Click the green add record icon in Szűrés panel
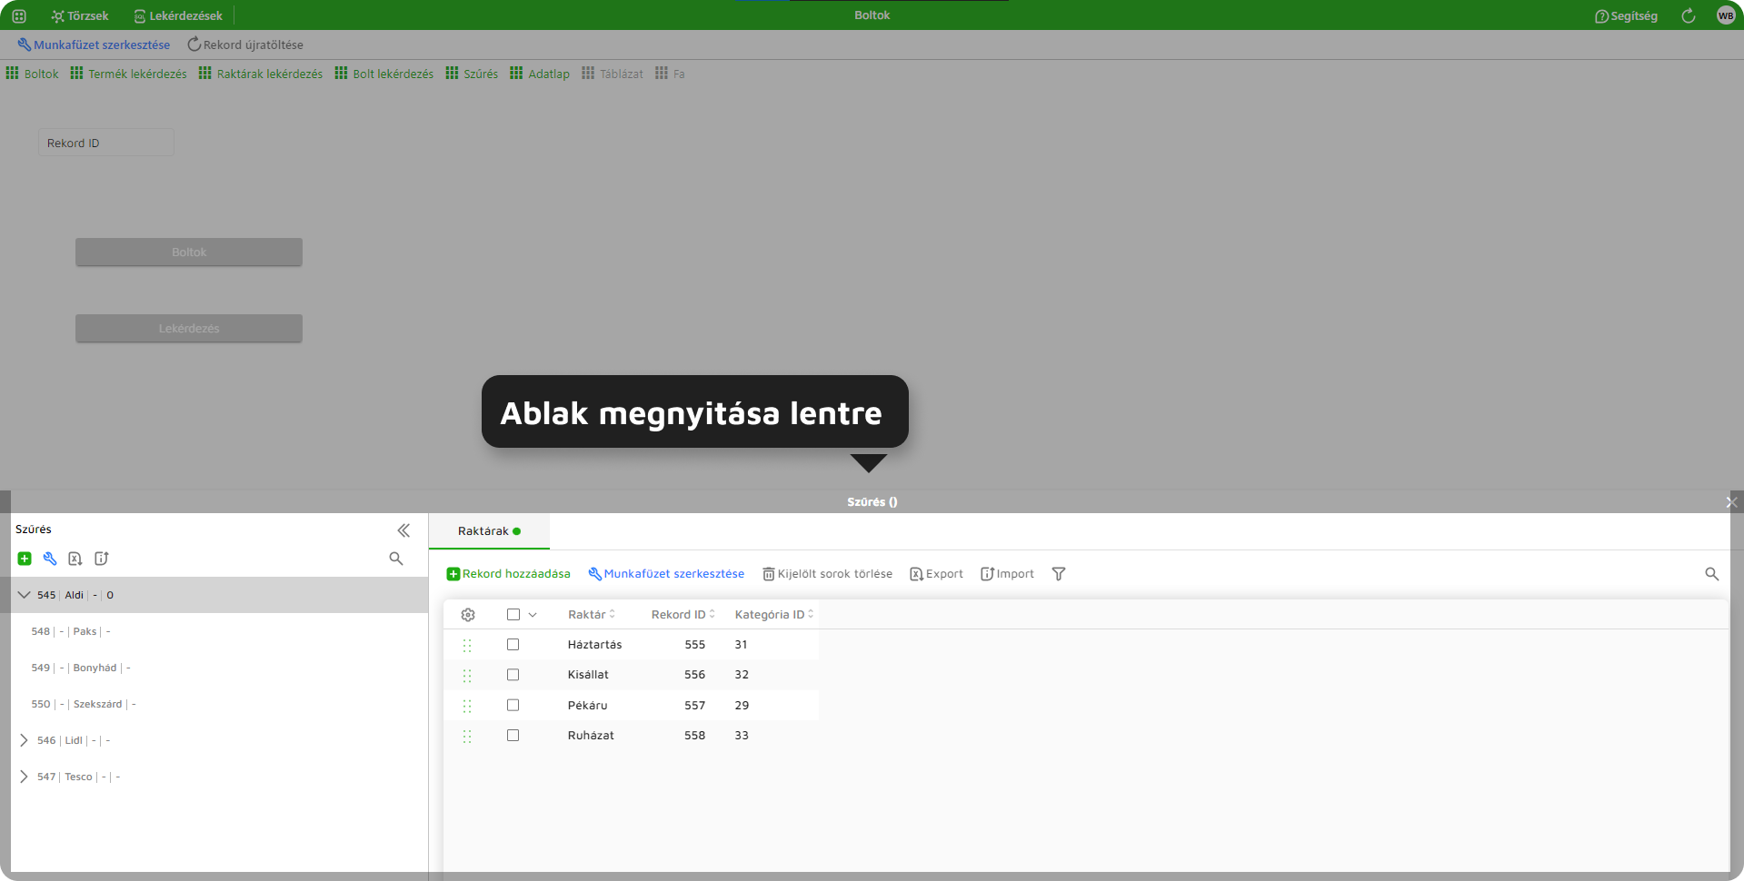 click(x=25, y=559)
